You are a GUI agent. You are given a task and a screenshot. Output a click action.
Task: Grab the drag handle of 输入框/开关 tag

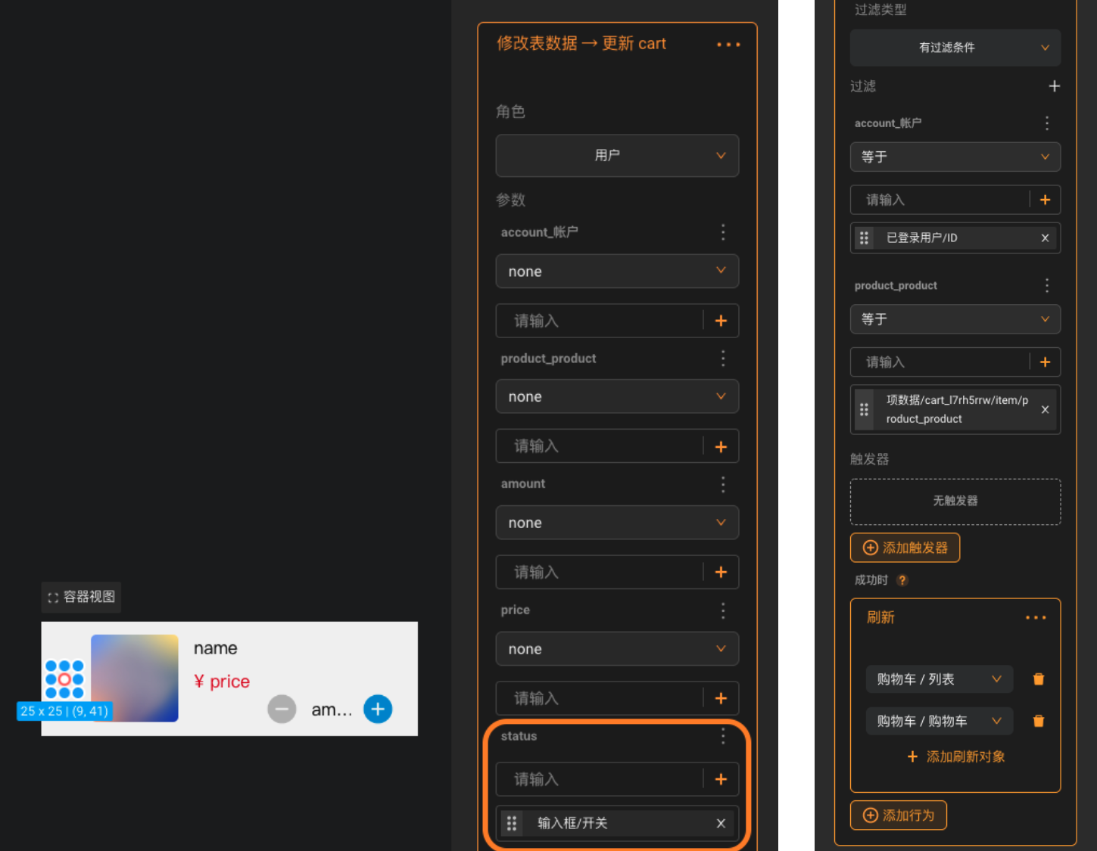[512, 823]
